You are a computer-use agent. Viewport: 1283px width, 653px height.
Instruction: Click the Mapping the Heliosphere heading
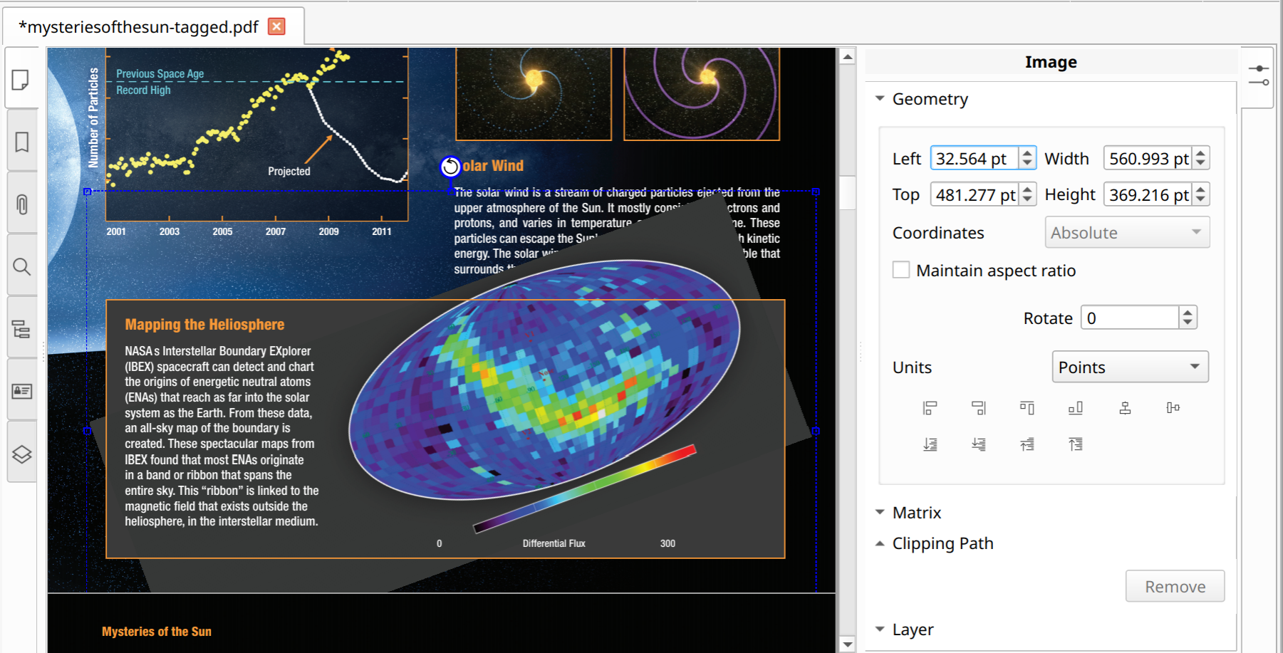204,325
